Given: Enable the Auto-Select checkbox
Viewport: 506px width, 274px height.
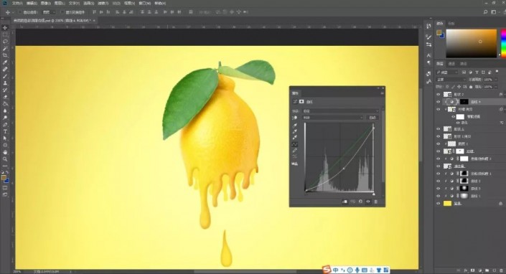Looking at the screenshot, I should pos(19,12).
